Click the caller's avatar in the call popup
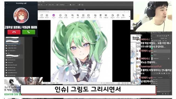 click(21, 15)
